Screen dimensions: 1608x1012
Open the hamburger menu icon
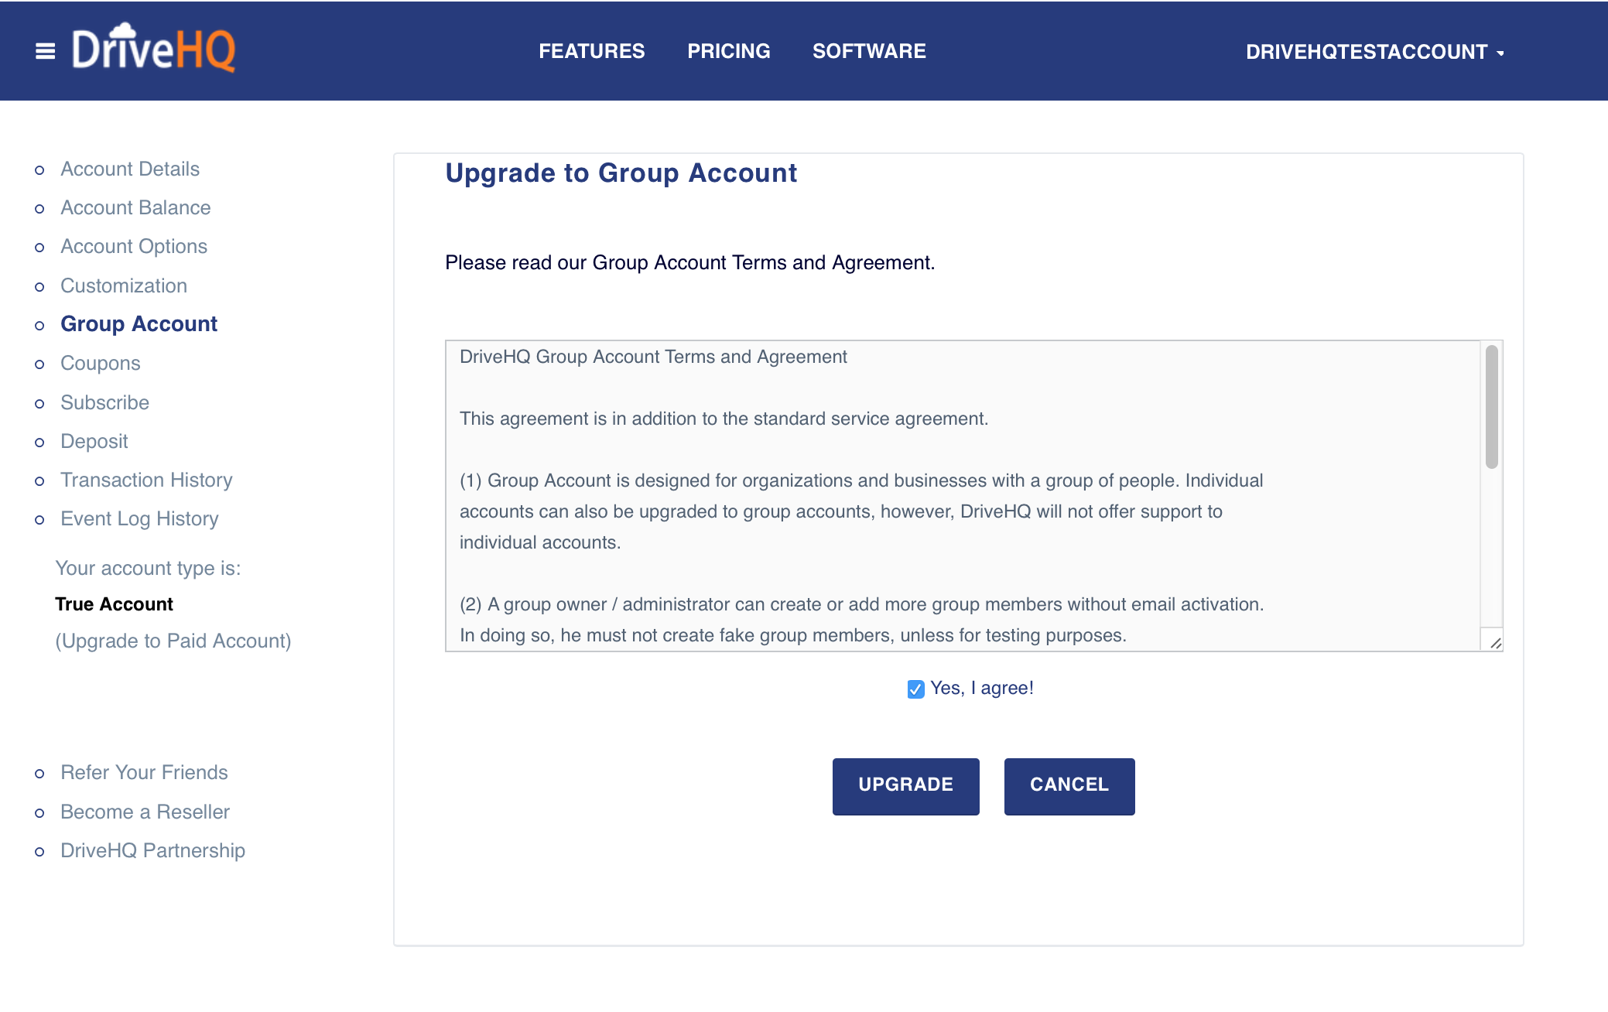pos(46,51)
